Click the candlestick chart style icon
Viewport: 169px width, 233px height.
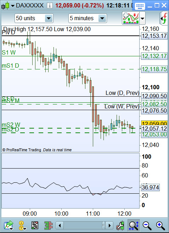5,6
